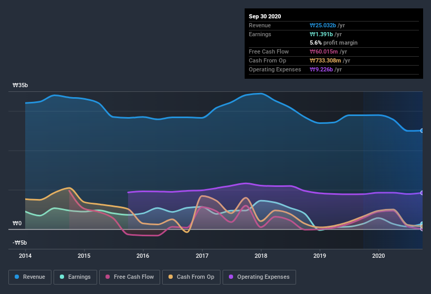Click the 5.6% profit margin text
This screenshot has width=431, height=294.
pyautogui.click(x=334, y=43)
